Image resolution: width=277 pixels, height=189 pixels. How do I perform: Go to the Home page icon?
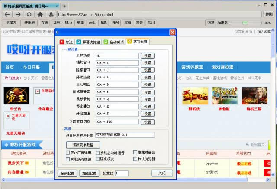pyautogui.click(x=40, y=14)
